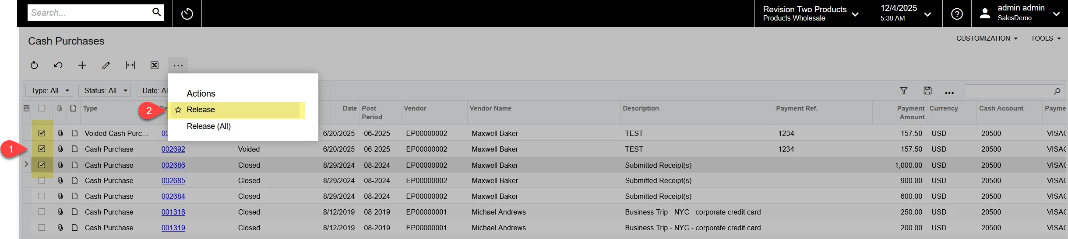Screen dimensions: 1068x239
Task: Click the Files attachment column header icon
Action: pos(60,108)
